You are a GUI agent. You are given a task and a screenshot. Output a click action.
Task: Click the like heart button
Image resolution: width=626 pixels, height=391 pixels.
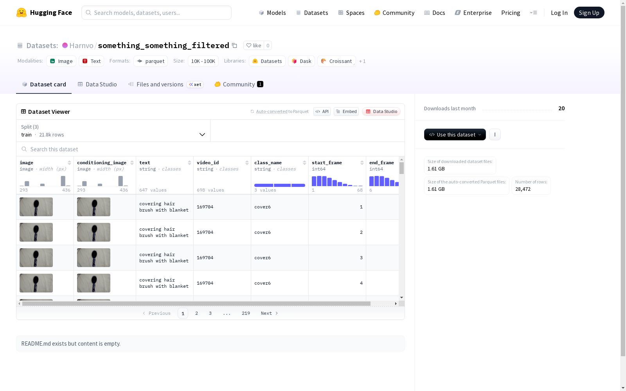point(254,45)
